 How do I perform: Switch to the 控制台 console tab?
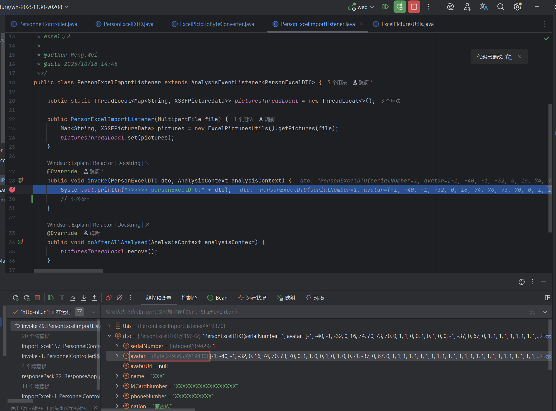[x=189, y=298]
